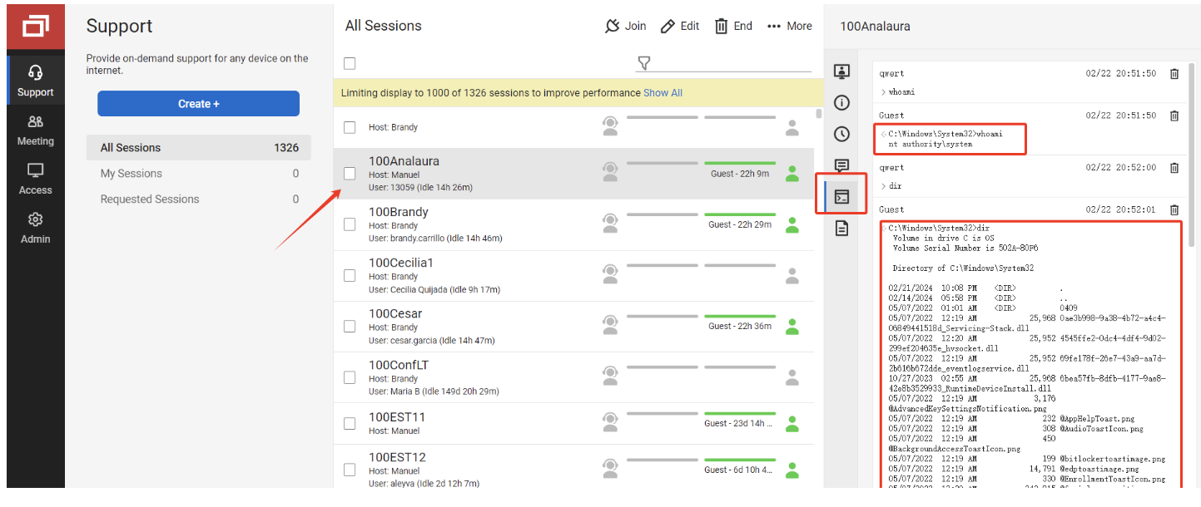Select the 100EST12 session name
The height and width of the screenshot is (507, 1201).
[397, 458]
